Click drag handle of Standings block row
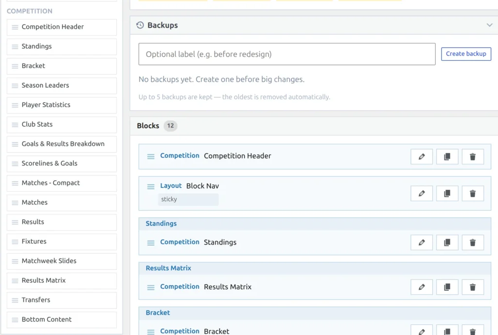 (151, 242)
